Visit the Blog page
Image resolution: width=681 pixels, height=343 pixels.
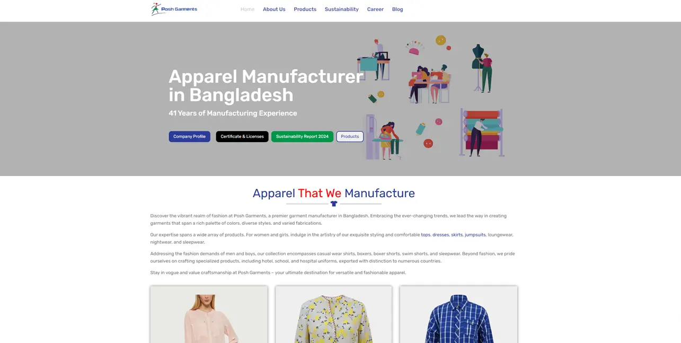click(397, 9)
